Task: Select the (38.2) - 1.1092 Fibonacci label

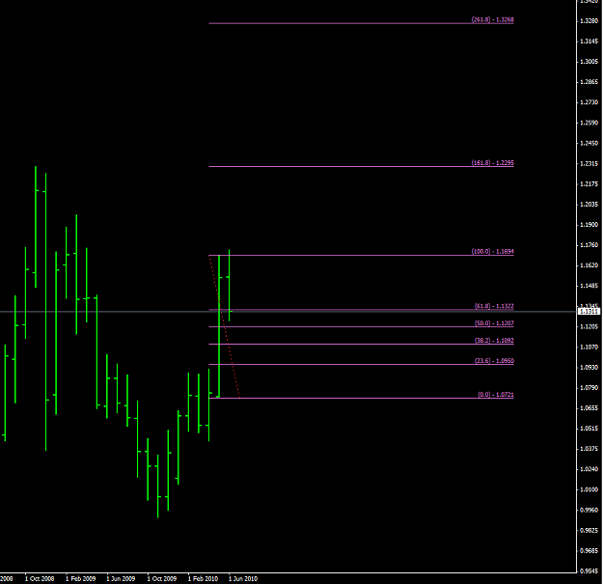Action: coord(494,341)
